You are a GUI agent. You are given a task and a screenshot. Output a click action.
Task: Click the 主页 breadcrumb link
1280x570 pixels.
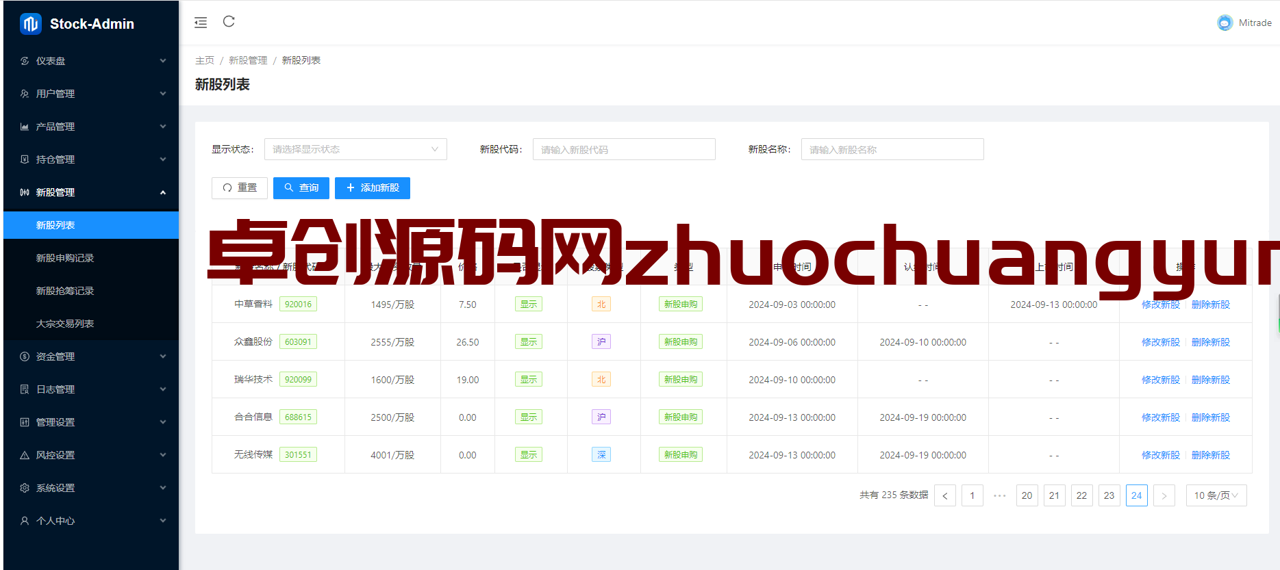point(205,60)
